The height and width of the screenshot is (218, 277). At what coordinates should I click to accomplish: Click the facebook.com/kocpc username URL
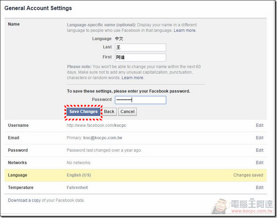pos(97,125)
